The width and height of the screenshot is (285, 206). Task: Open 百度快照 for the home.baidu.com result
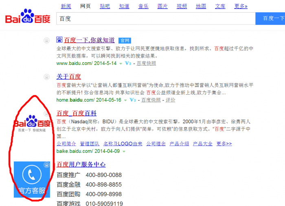(151, 100)
